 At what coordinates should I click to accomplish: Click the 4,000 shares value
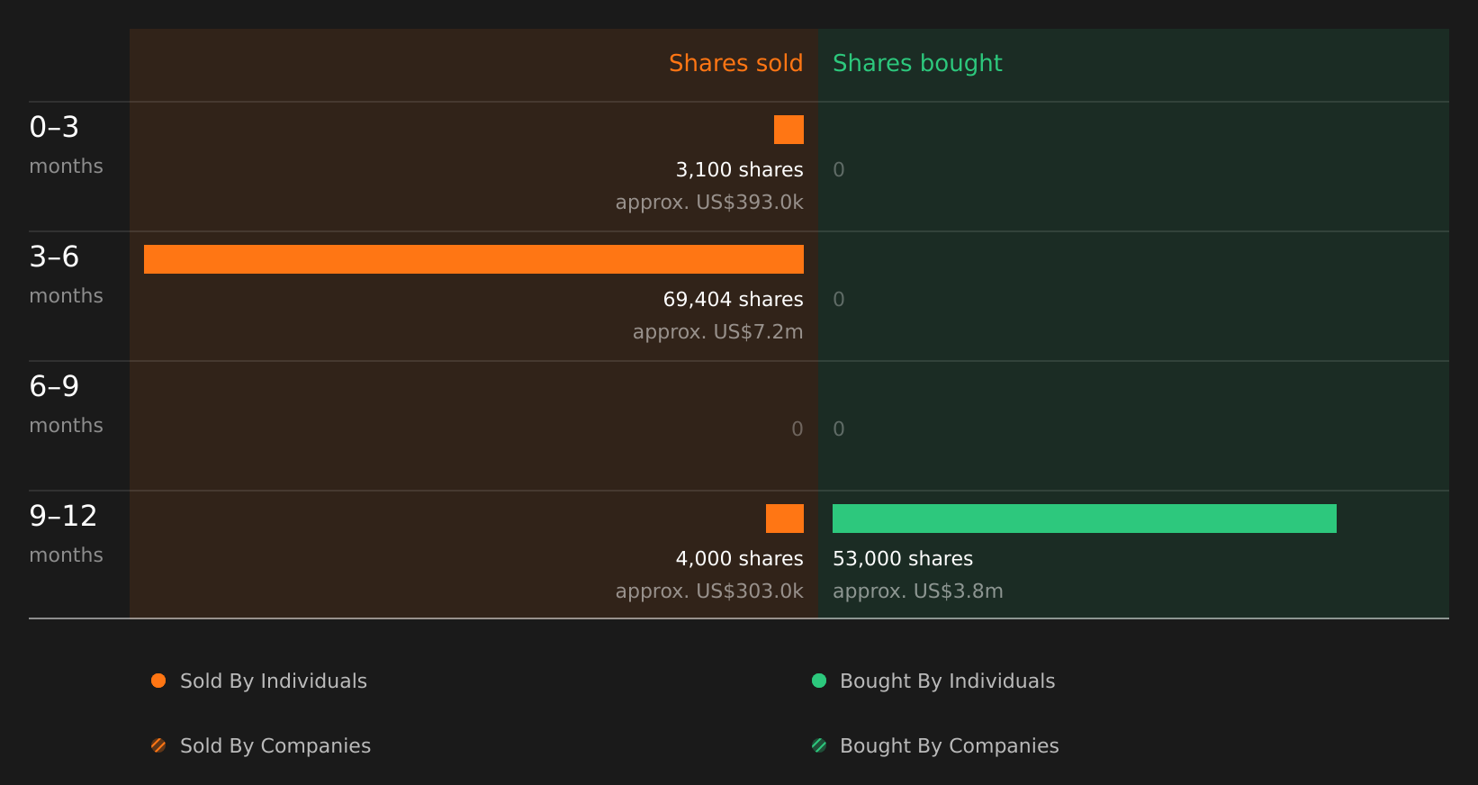pyautogui.click(x=740, y=559)
